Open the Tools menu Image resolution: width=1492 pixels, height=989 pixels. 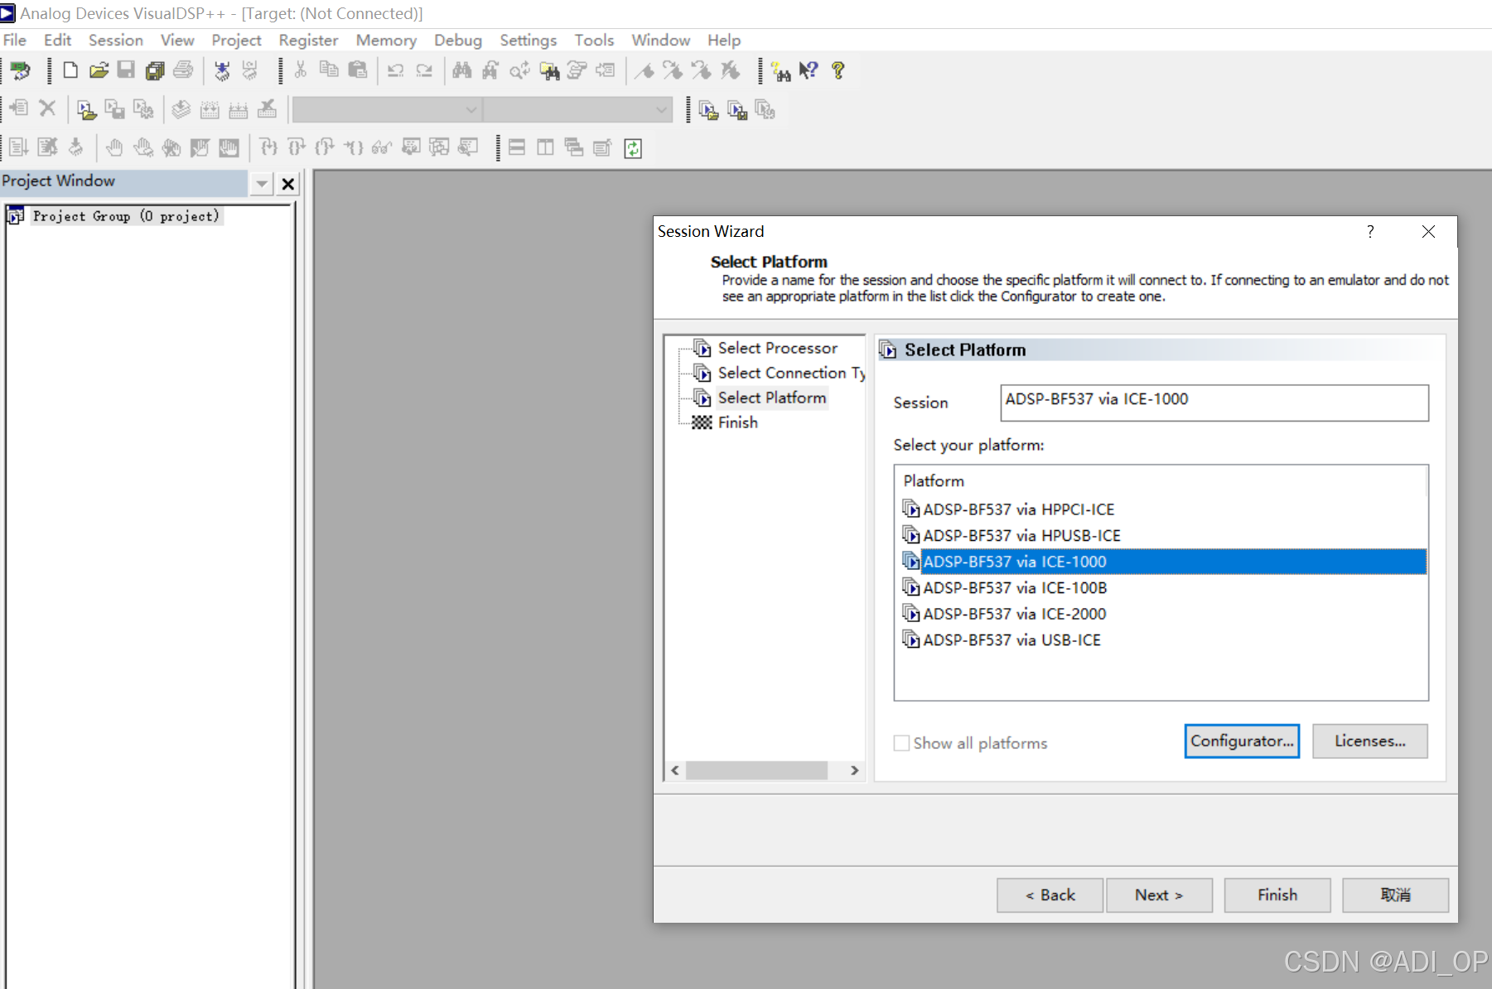pos(594,40)
